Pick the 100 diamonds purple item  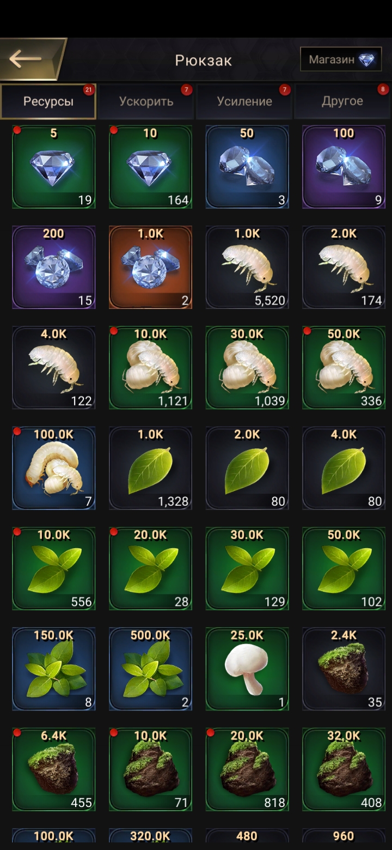pos(344,167)
